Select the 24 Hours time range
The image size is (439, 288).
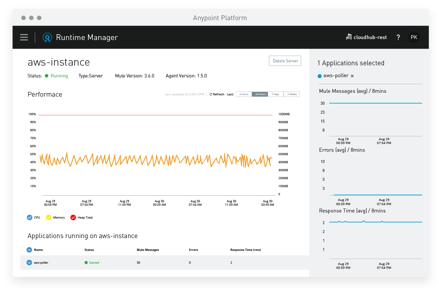(260, 94)
